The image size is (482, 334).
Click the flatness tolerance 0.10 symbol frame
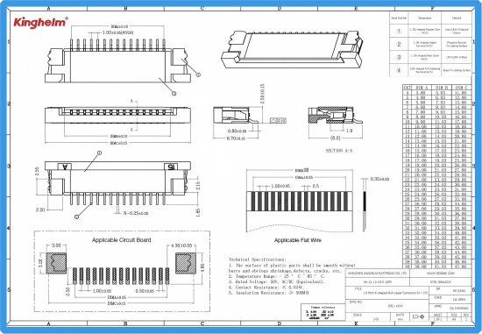[x=278, y=120]
